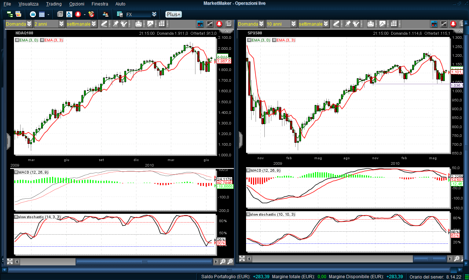Click the line drawing tool on SPX500 chart
Screen dimensions: 469x280
336,24
